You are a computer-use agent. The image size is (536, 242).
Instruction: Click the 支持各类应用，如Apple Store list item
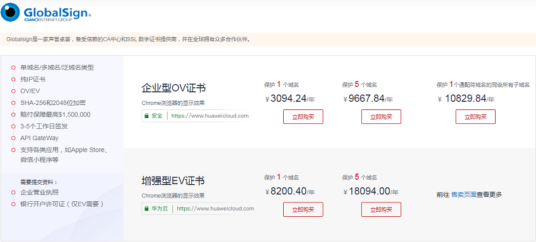tap(64, 155)
